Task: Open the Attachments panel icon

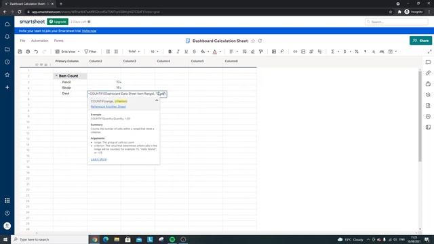Action: [x=428, y=73]
